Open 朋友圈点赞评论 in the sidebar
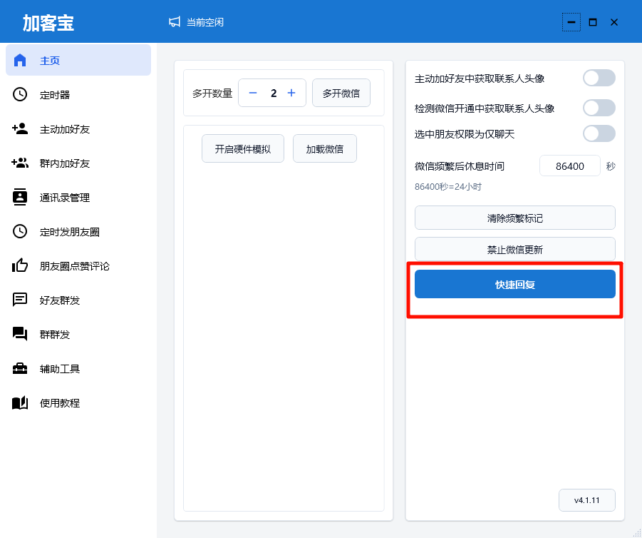Screen dimensions: 642x538 tap(78, 265)
